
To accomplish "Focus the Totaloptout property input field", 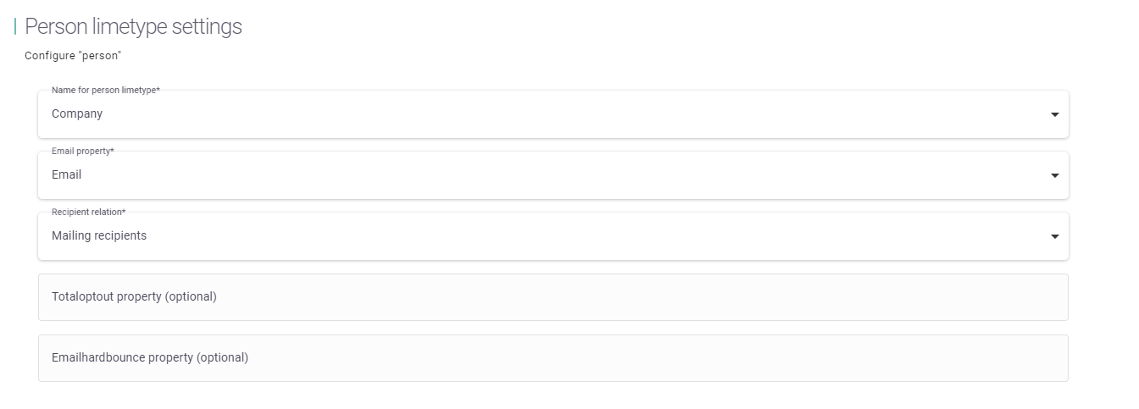I will (553, 297).
